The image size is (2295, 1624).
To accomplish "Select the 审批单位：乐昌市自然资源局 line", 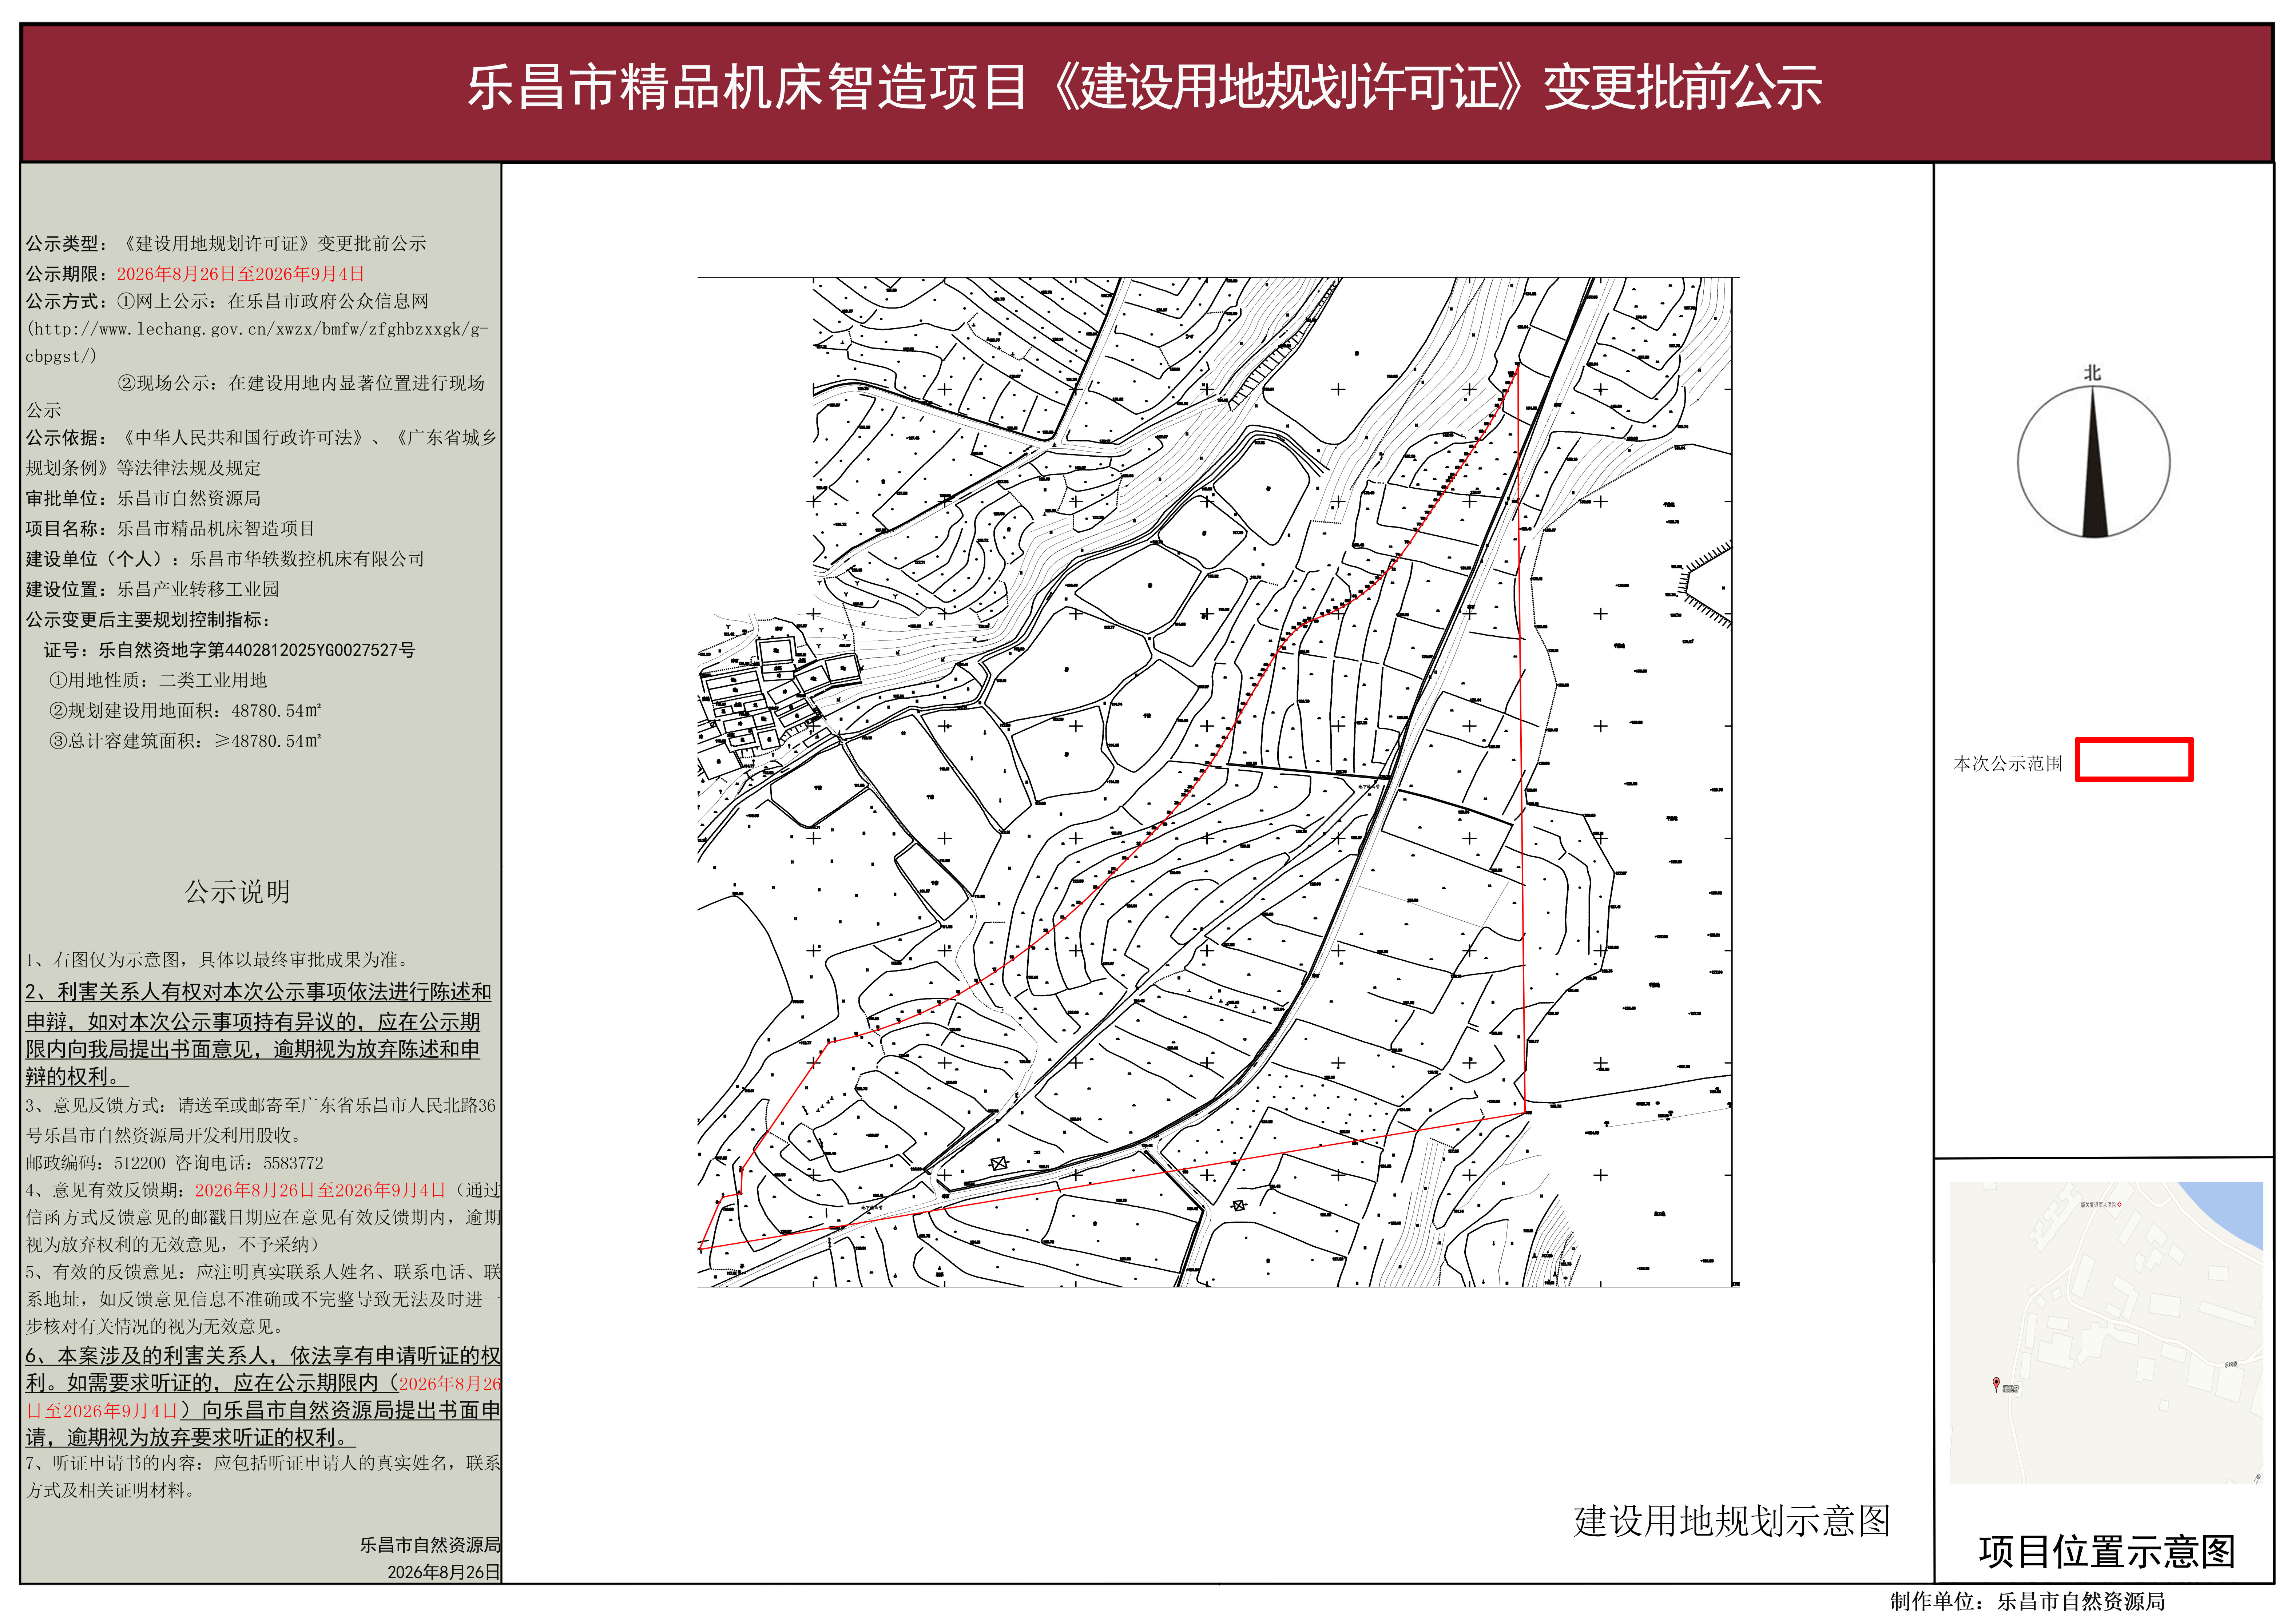I will (143, 498).
